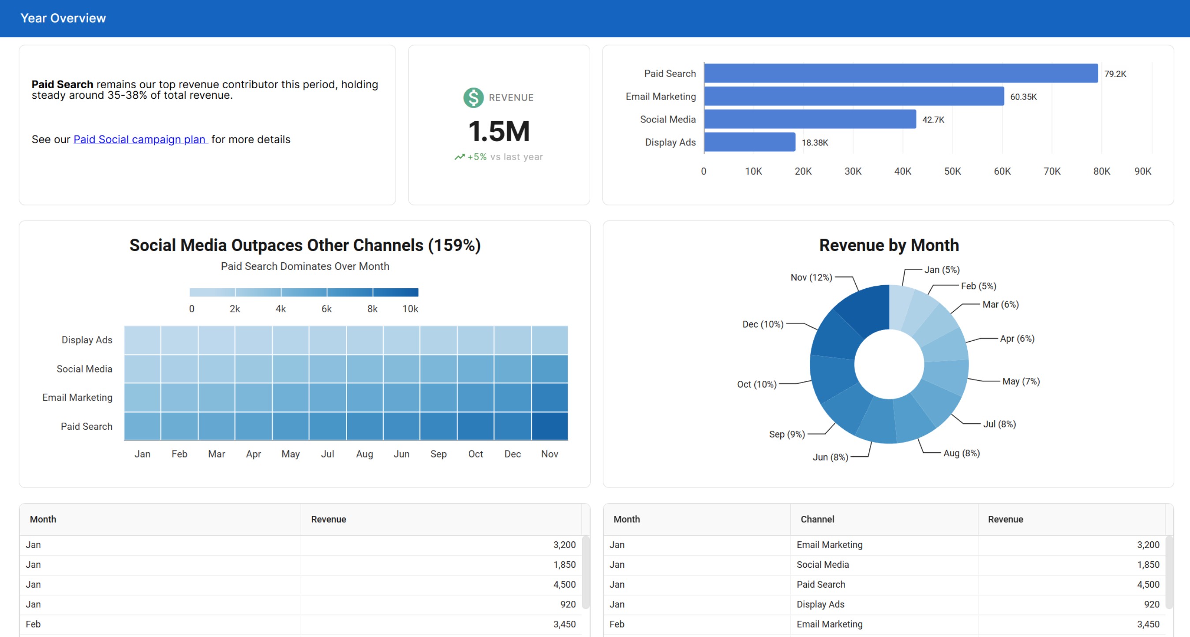Click the Social Media Outpaces Other Channels title

pos(305,245)
